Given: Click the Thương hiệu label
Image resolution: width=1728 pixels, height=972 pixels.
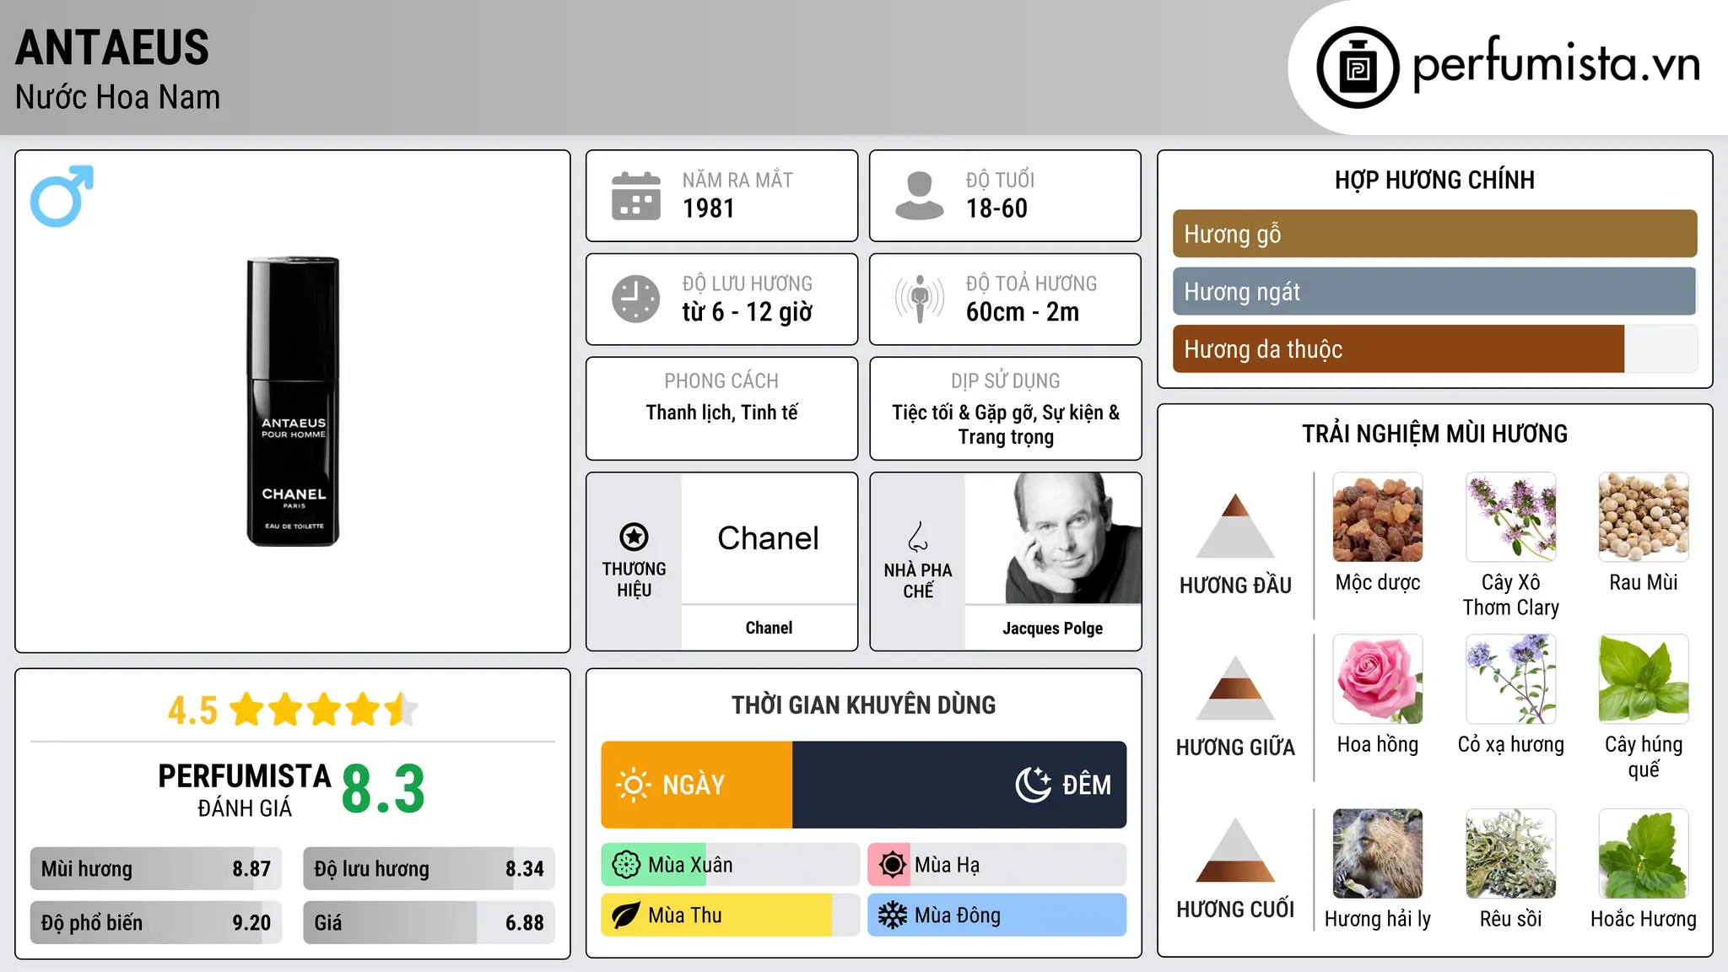Looking at the screenshot, I should coord(634,580).
